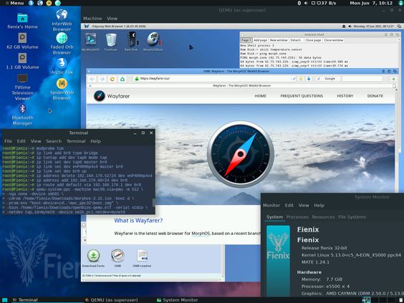This screenshot has height=303, width=404.
Task: Open HISTORY link on Wayfarer site
Action: 345,96
